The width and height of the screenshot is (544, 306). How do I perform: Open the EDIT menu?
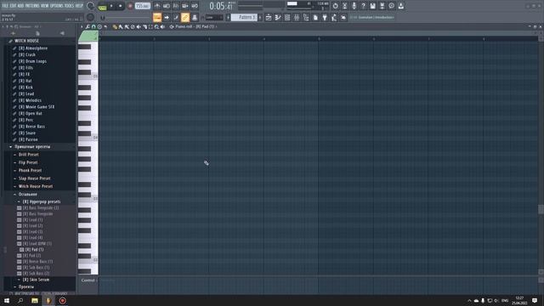coord(14,6)
